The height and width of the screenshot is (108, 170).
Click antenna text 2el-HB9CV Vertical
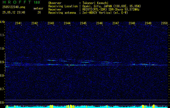pos(97,13)
